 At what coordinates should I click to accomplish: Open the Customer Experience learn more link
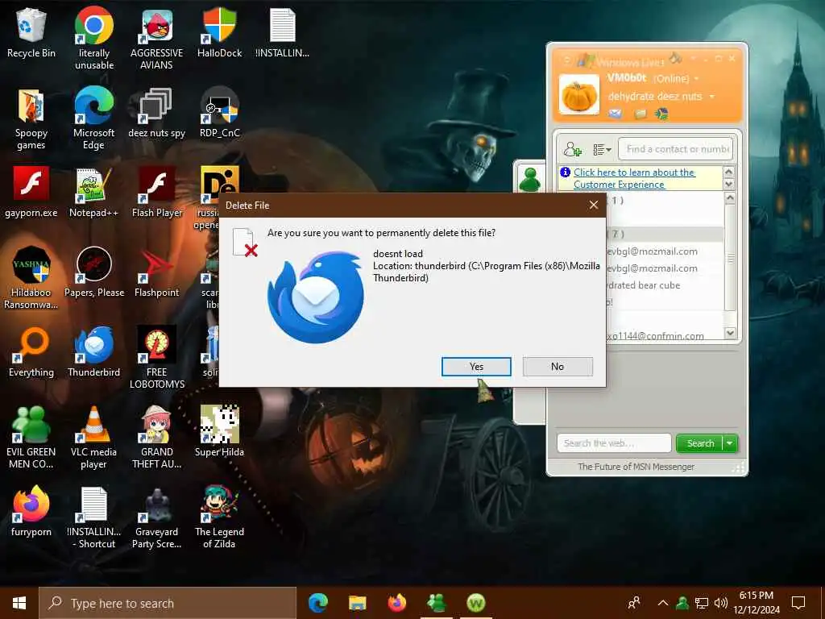(x=634, y=178)
